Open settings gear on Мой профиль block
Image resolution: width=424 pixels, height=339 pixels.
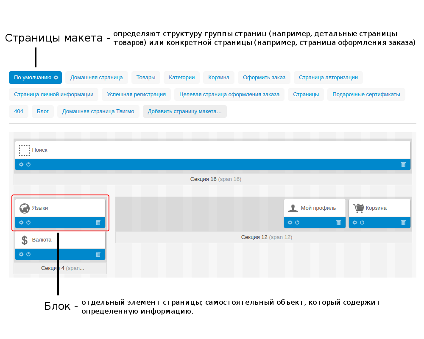coord(290,222)
